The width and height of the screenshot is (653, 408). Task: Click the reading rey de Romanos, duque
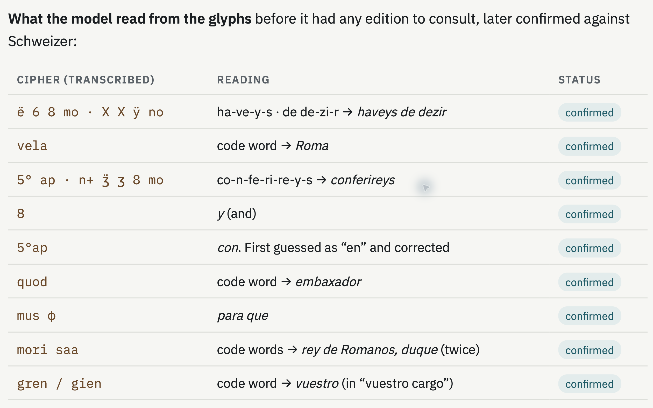370,350
